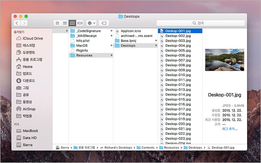Select Deskop-020.jpg
This screenshot has height=163, width=261.
tap(180, 124)
